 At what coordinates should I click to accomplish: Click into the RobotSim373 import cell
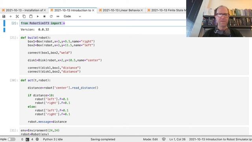coord(103,23)
